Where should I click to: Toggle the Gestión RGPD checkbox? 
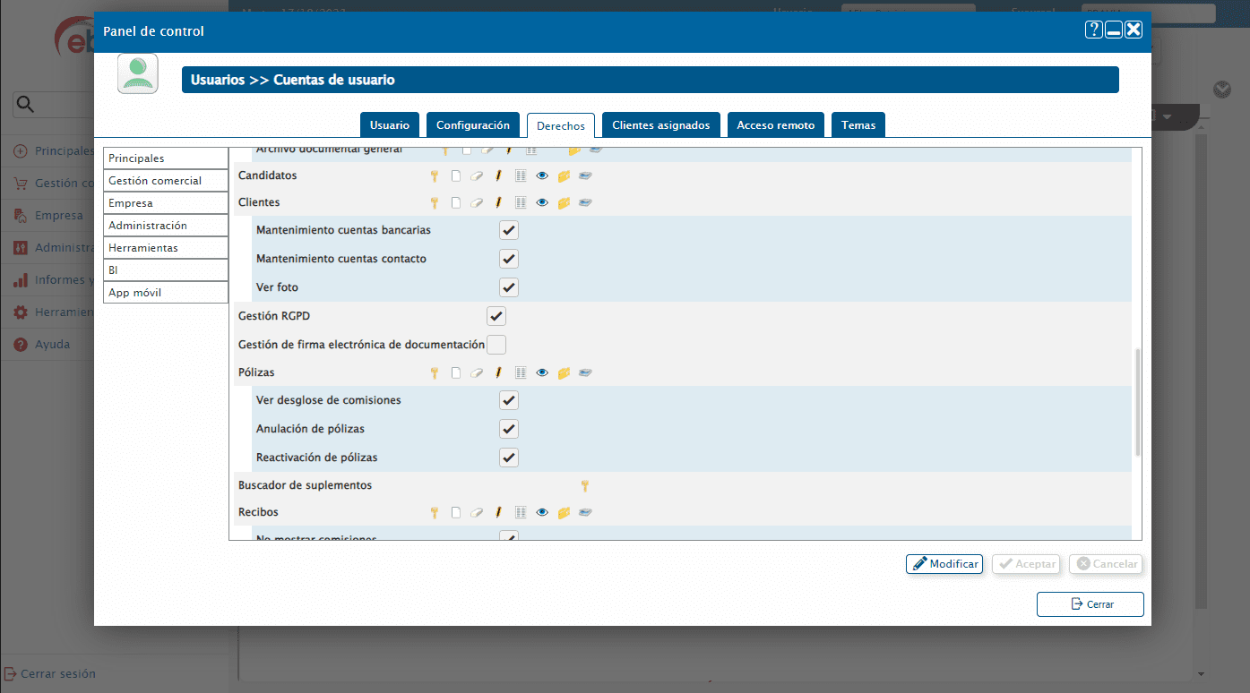click(x=496, y=316)
